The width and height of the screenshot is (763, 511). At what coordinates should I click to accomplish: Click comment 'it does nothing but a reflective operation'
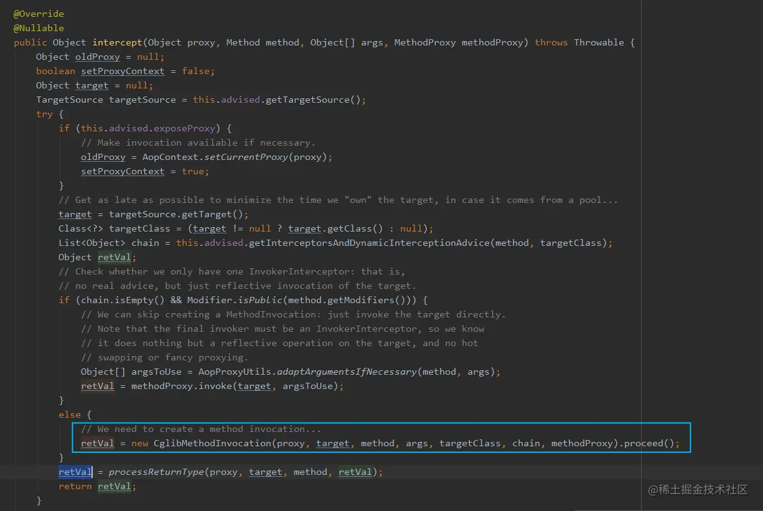[x=279, y=343]
